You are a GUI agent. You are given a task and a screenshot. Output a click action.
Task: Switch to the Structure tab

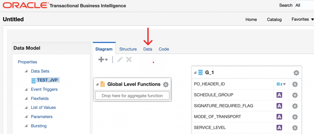128,49
